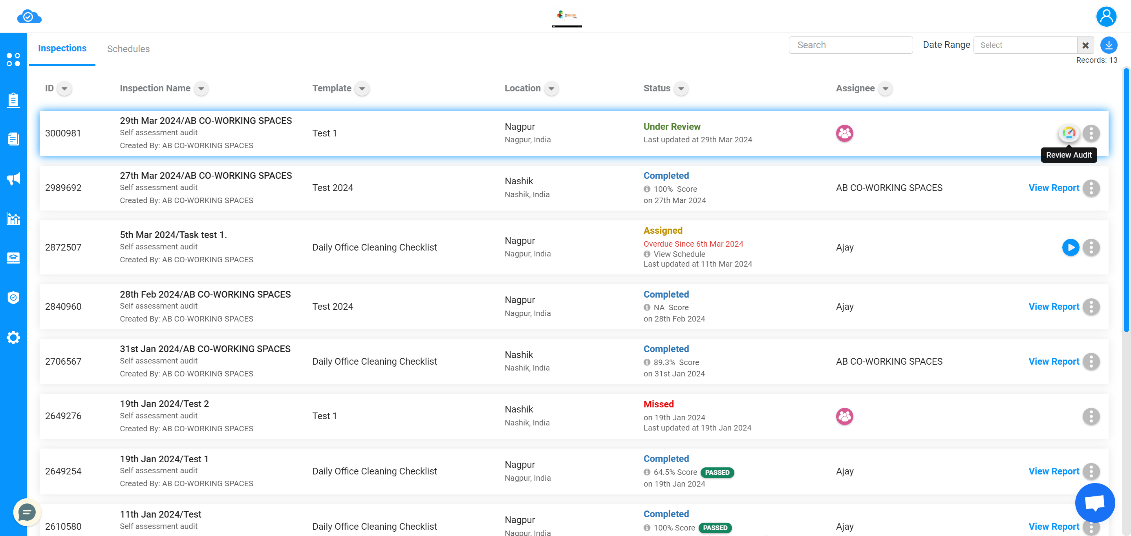Viewport: 1131px width, 536px height.
Task: Click the Under Review status text
Action: 672,126
